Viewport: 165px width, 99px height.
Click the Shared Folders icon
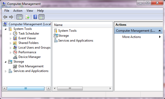[15, 43]
